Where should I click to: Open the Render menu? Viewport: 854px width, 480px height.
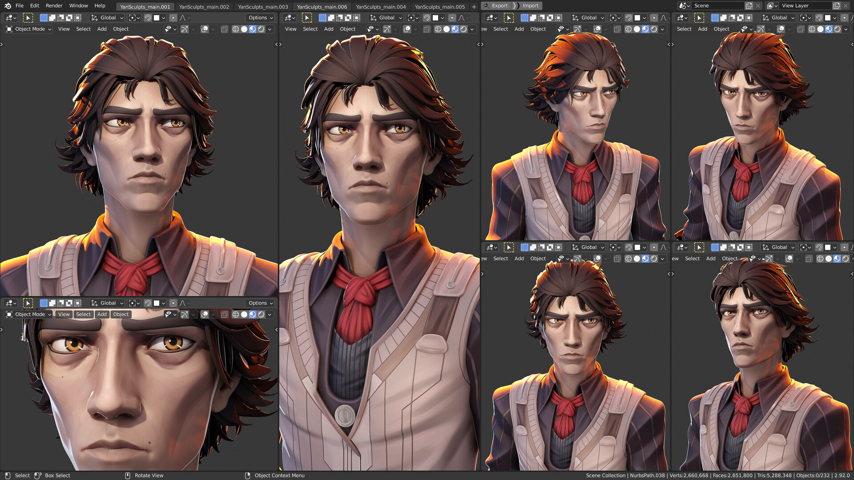[54, 6]
